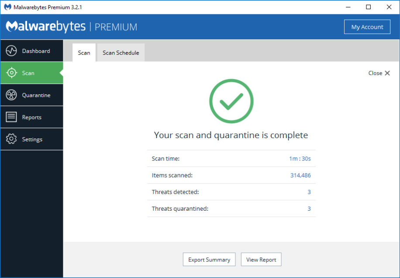Viewport: 400px width, 278px height.
Task: Click the Quarantine radiation icon
Action: [11, 95]
